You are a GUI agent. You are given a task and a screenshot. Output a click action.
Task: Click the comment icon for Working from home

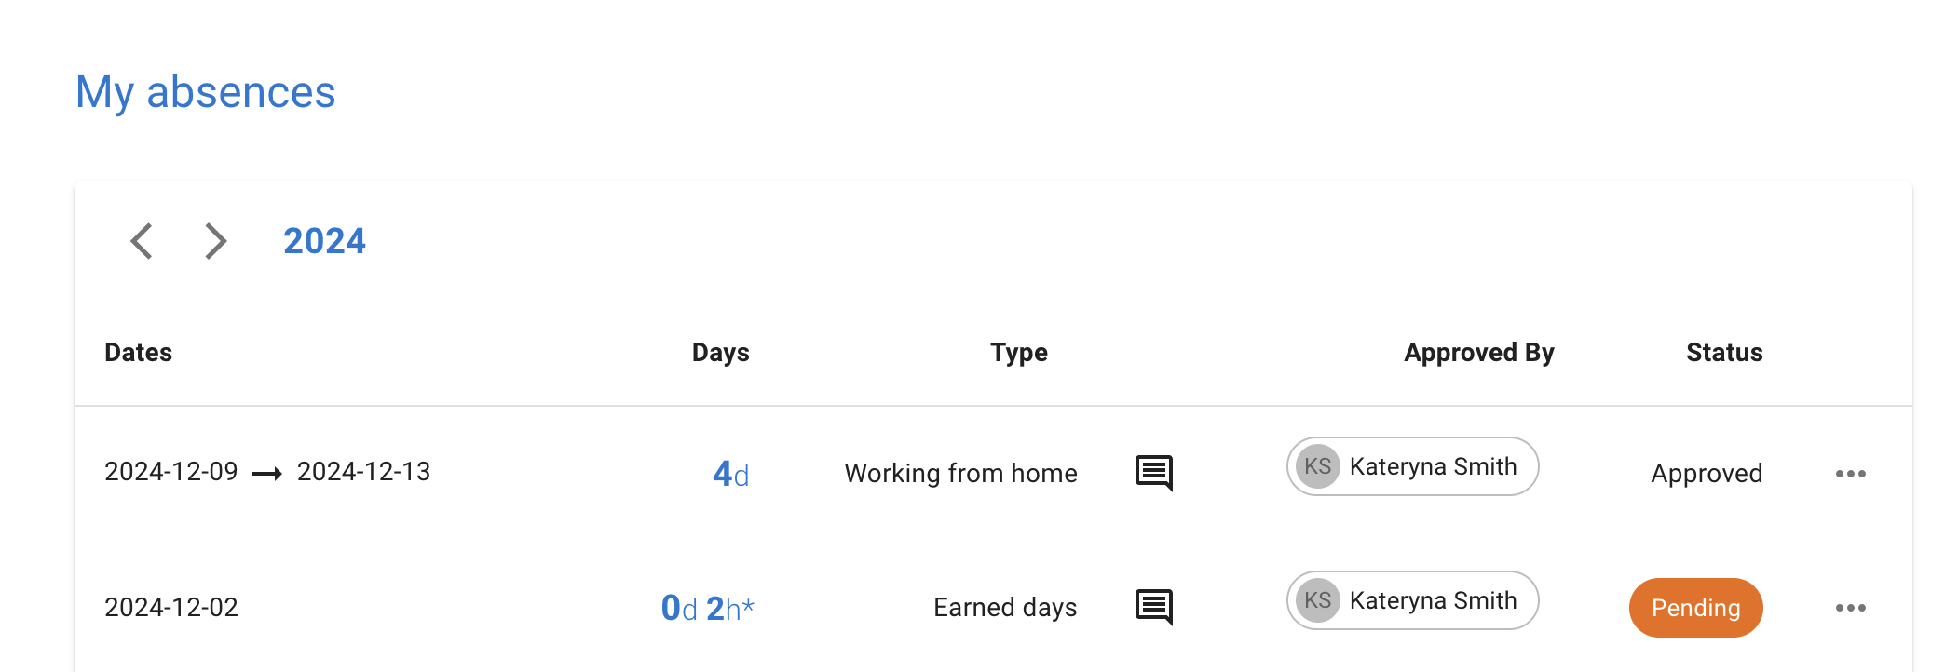pos(1155,472)
